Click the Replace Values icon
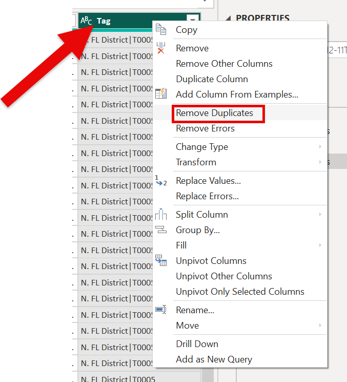The width and height of the screenshot is (347, 382). [x=161, y=180]
